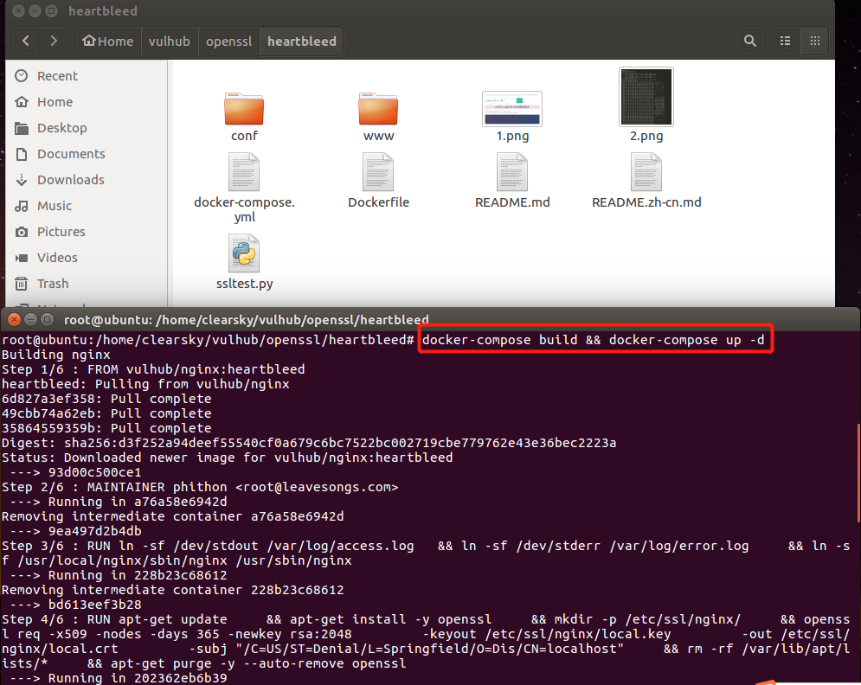
Task: Click "Status: Downloaded newer image" line
Action: click(228, 458)
